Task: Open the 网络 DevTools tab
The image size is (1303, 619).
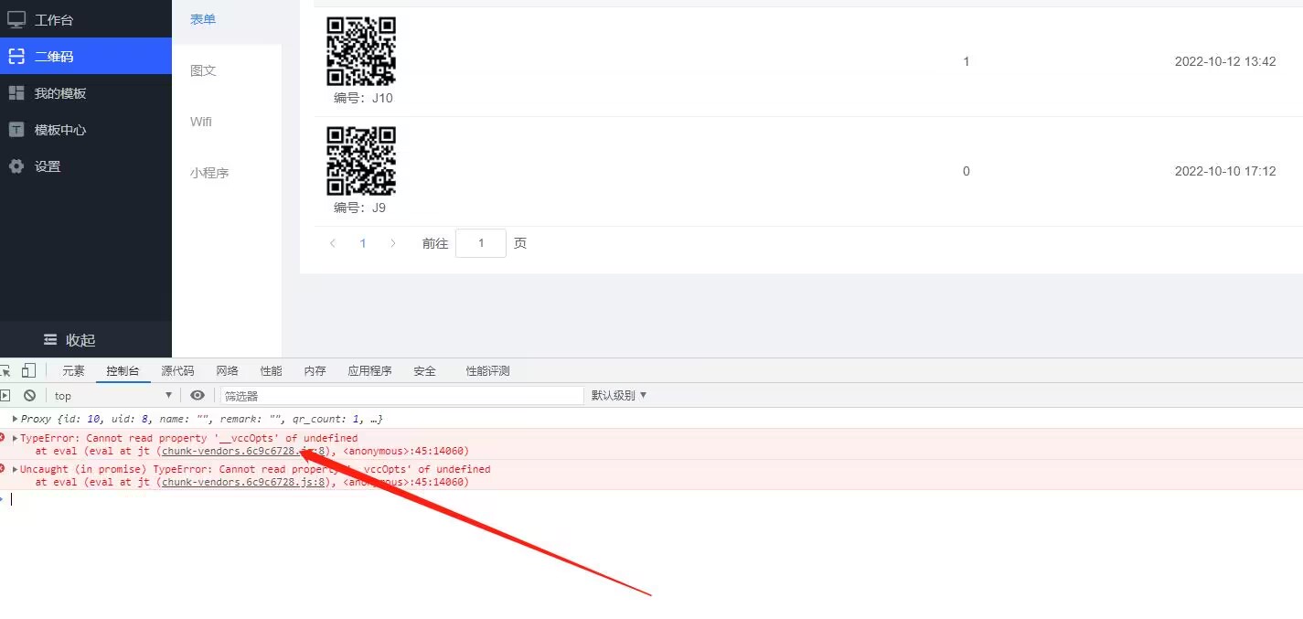Action: [x=227, y=370]
